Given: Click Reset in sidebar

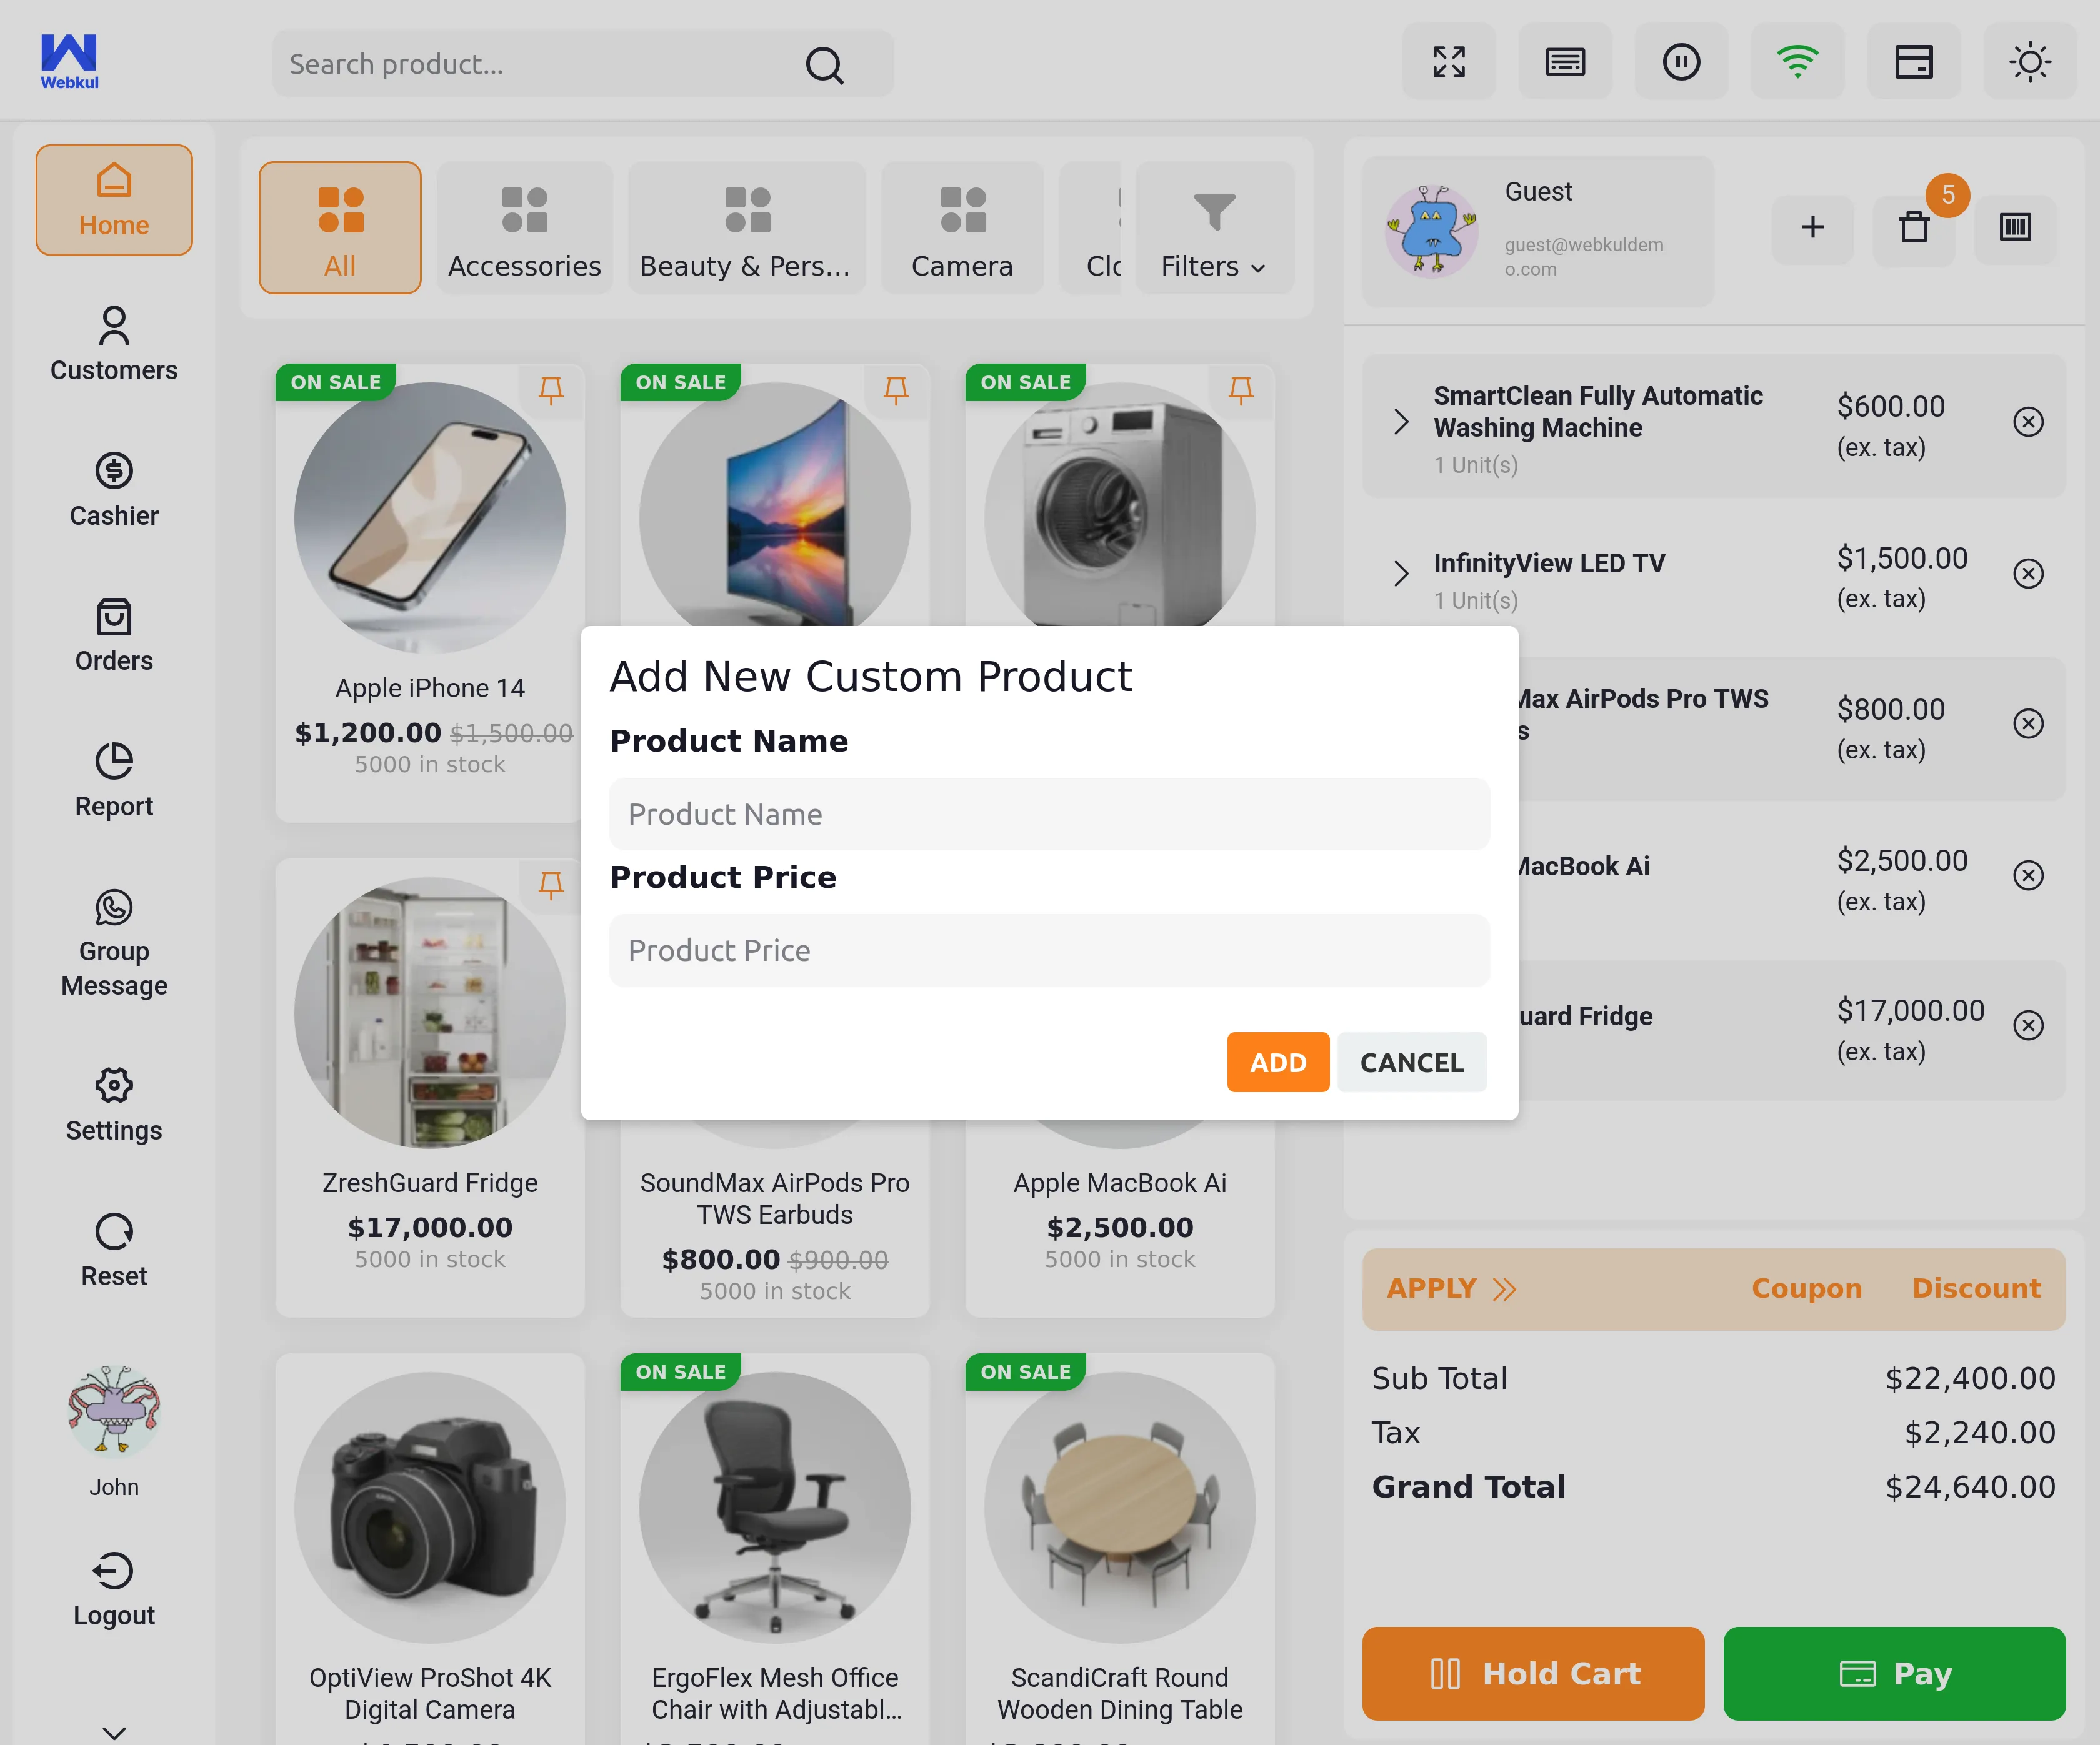Looking at the screenshot, I should tap(114, 1250).
